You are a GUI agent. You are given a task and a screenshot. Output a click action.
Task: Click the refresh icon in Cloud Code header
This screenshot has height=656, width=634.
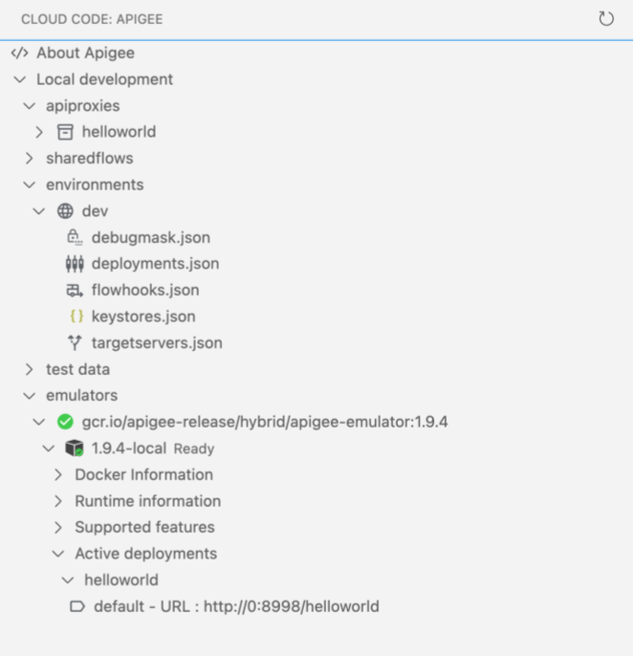pyautogui.click(x=605, y=19)
